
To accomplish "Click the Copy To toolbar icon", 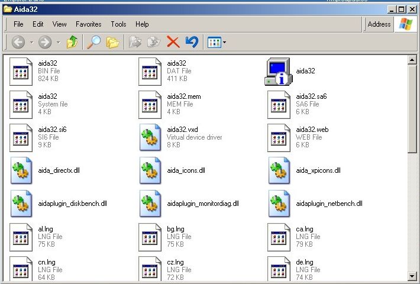I will click(x=154, y=43).
